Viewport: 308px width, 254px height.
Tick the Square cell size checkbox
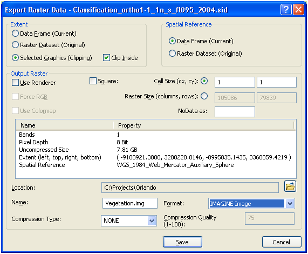(93, 81)
